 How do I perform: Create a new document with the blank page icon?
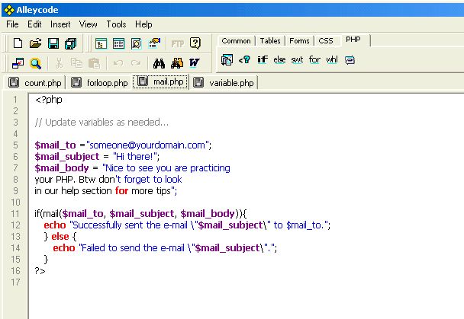[x=18, y=43]
